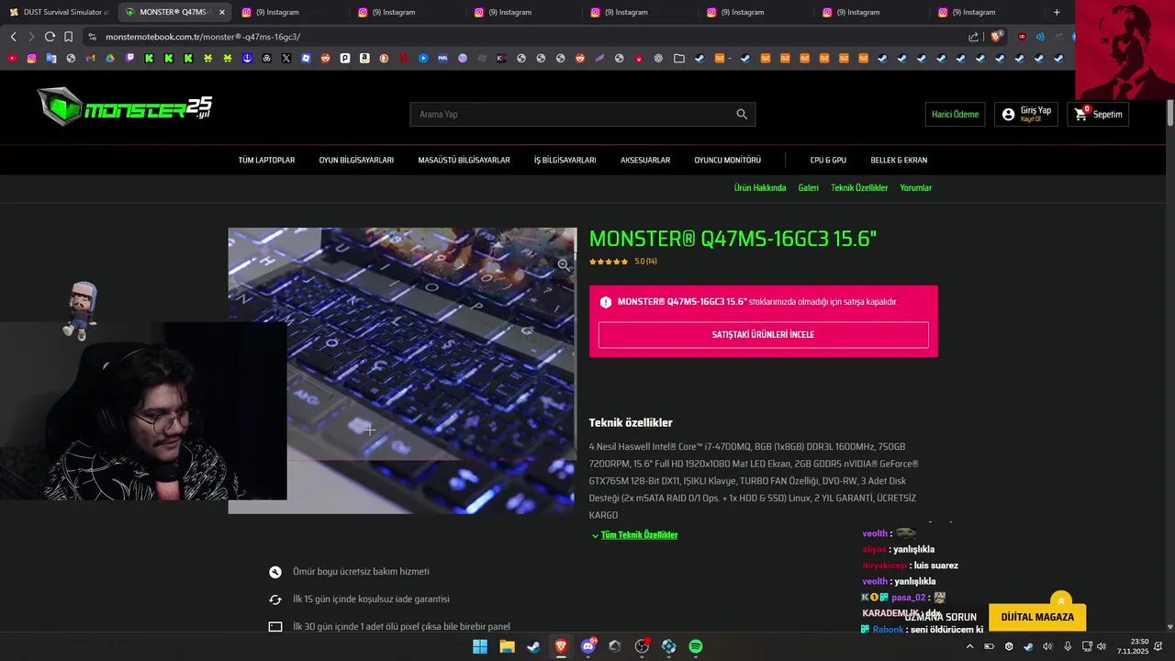1175x661 pixels.
Task: Click the Monster 25 logo
Action: pyautogui.click(x=125, y=107)
